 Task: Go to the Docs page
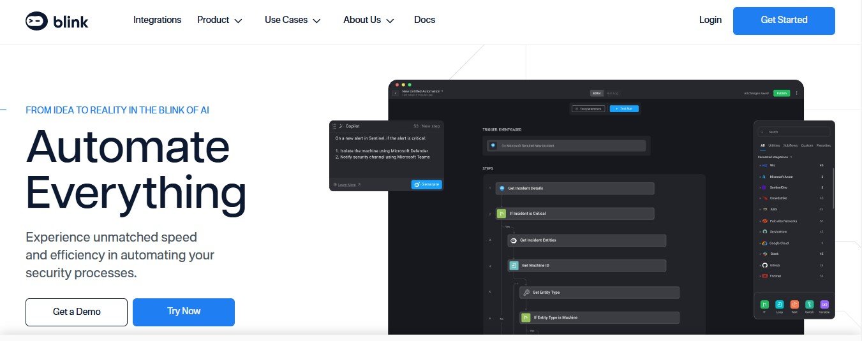tap(424, 20)
